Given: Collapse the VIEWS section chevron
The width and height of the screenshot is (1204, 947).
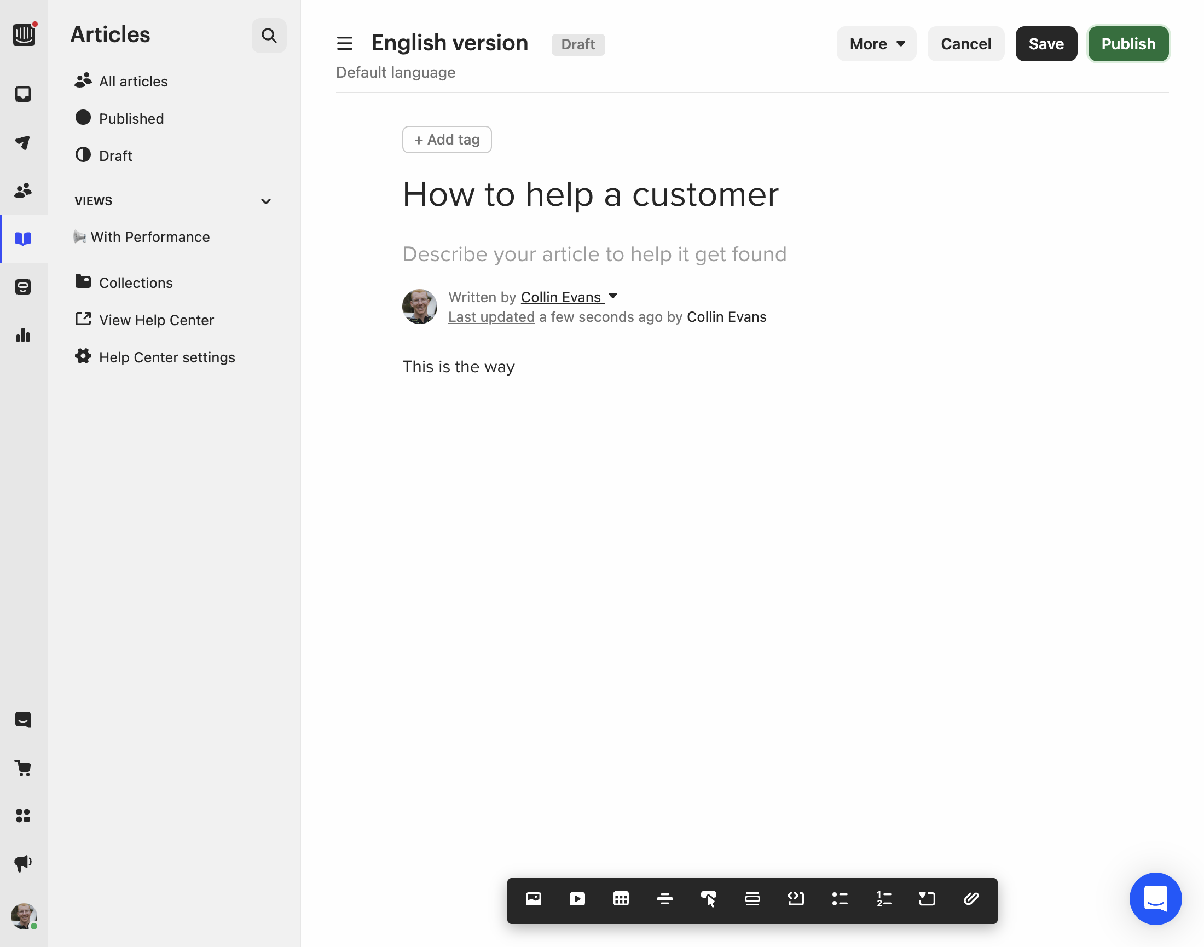Looking at the screenshot, I should click(266, 201).
